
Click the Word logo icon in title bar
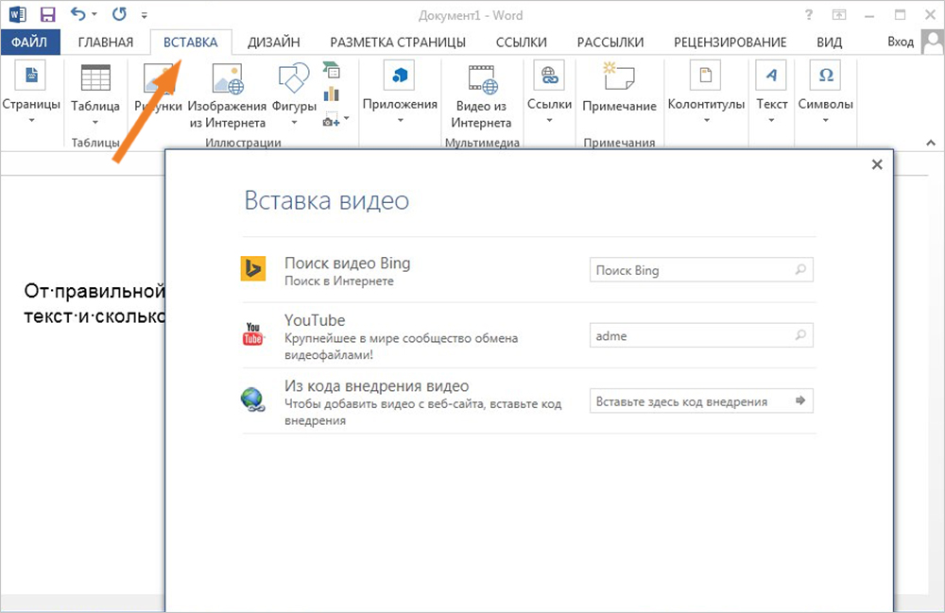18,14
